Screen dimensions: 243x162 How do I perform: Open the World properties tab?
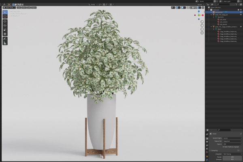pyautogui.click(x=207, y=152)
